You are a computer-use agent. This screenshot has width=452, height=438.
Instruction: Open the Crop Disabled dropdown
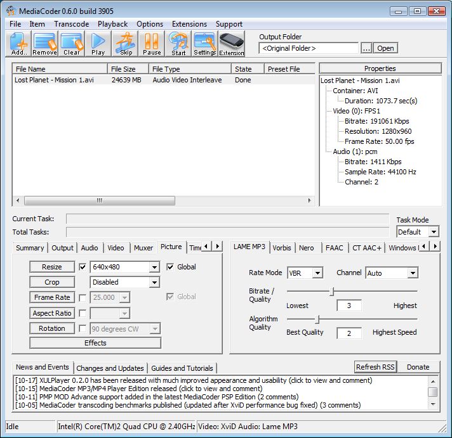coord(154,282)
